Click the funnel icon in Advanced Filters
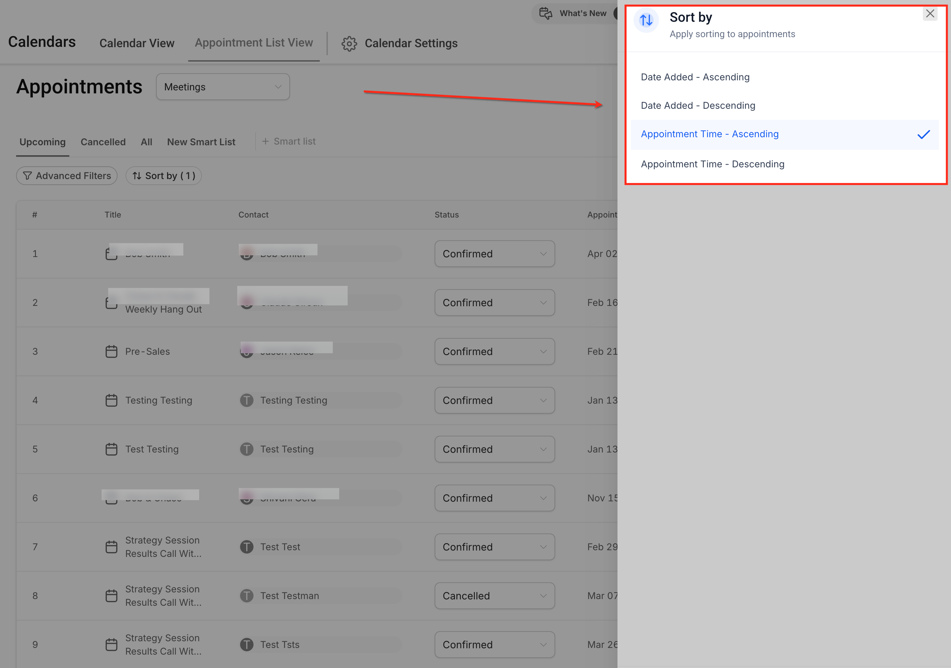Image resolution: width=951 pixels, height=668 pixels. coord(27,176)
